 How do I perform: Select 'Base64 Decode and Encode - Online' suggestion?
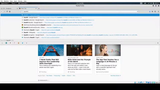(80, 27)
